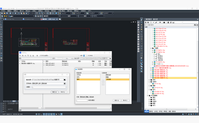Select highlighted 测试演示-批量打印.dwg in tree
Screen dimensions: 199x123
(x=161, y=78)
